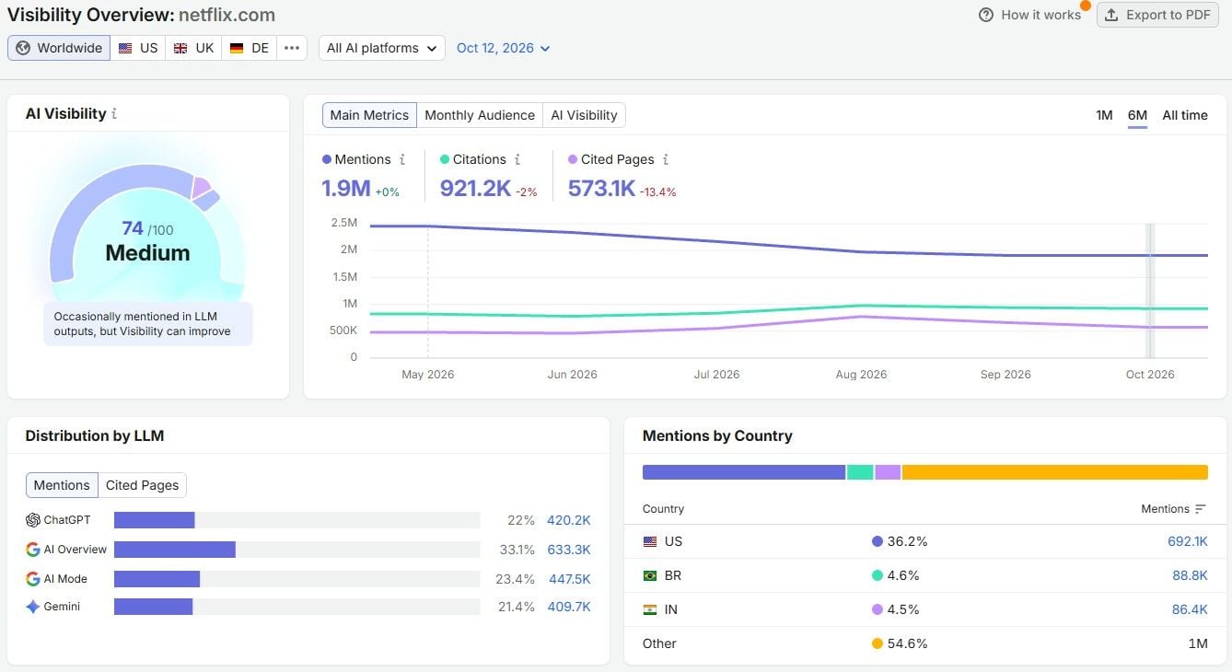The width and height of the screenshot is (1232, 672).
Task: Click the info icon beside Mentions metric
Action: [x=401, y=159]
